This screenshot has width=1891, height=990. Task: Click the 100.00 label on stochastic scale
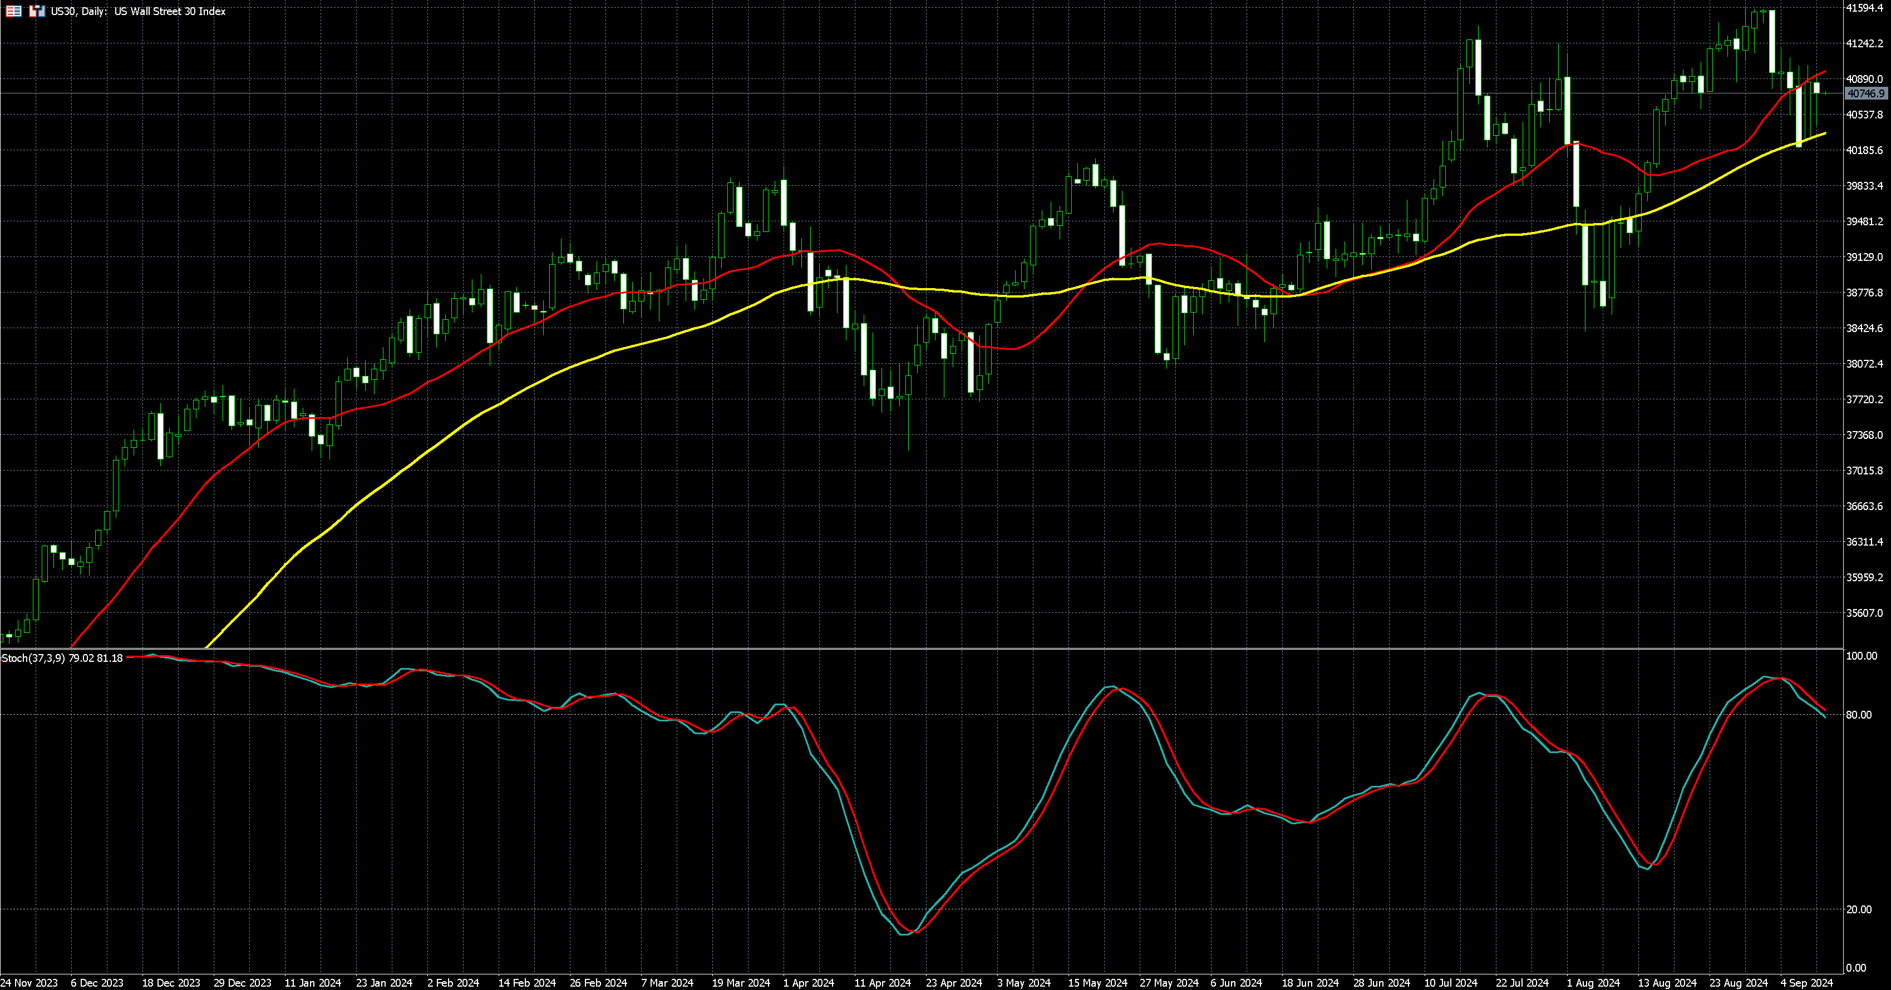pos(1861,656)
